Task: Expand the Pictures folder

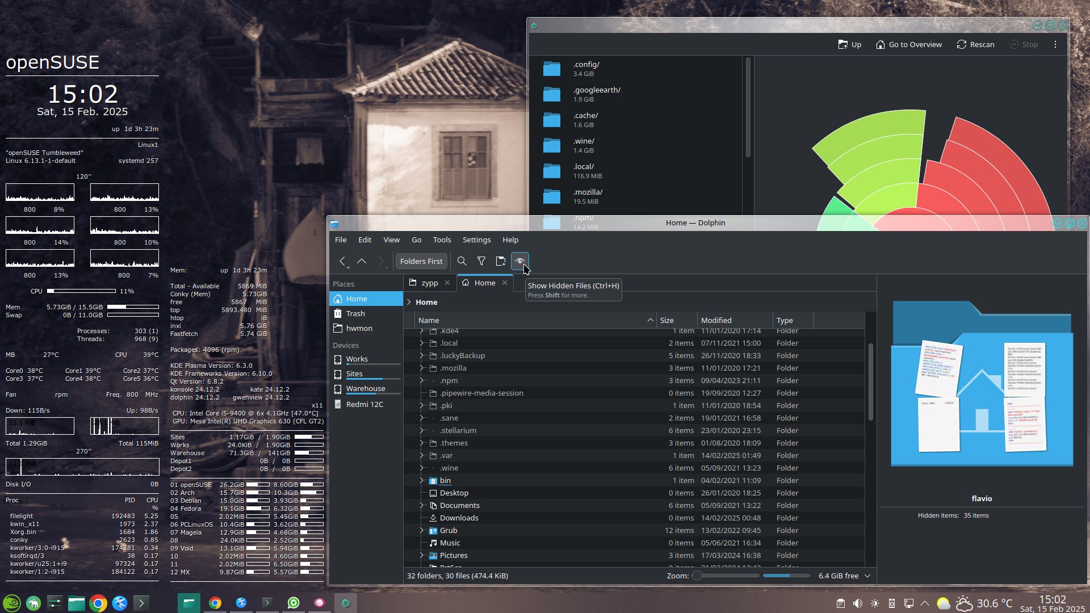Action: coord(421,555)
